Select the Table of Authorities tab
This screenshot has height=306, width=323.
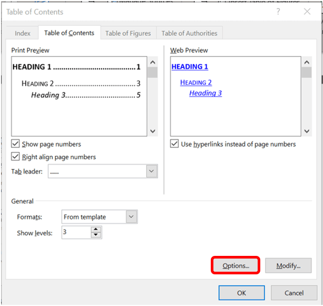pyautogui.click(x=189, y=33)
